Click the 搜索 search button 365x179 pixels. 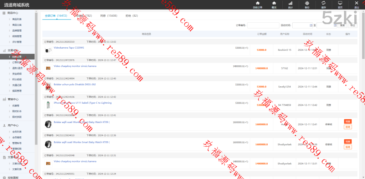pos(342,25)
